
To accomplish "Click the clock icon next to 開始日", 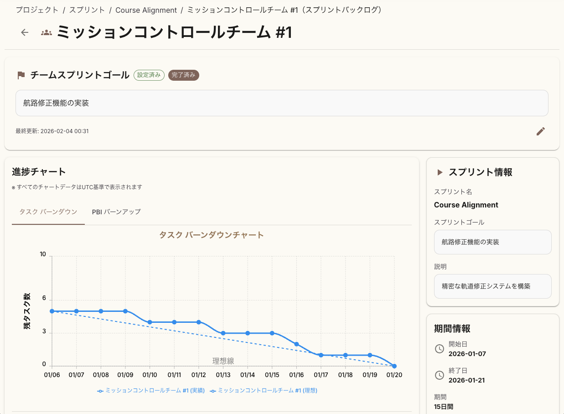I will 439,348.
